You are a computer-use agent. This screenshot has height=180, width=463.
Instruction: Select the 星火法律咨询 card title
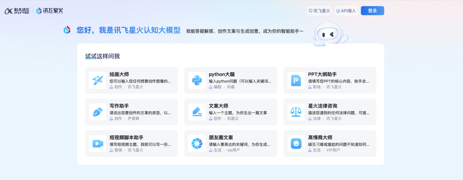pyautogui.click(x=322, y=106)
